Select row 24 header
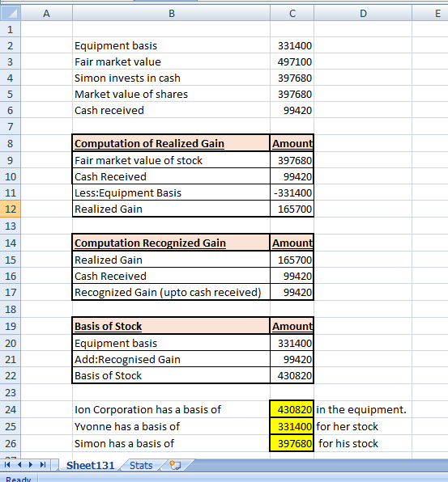 (11, 409)
